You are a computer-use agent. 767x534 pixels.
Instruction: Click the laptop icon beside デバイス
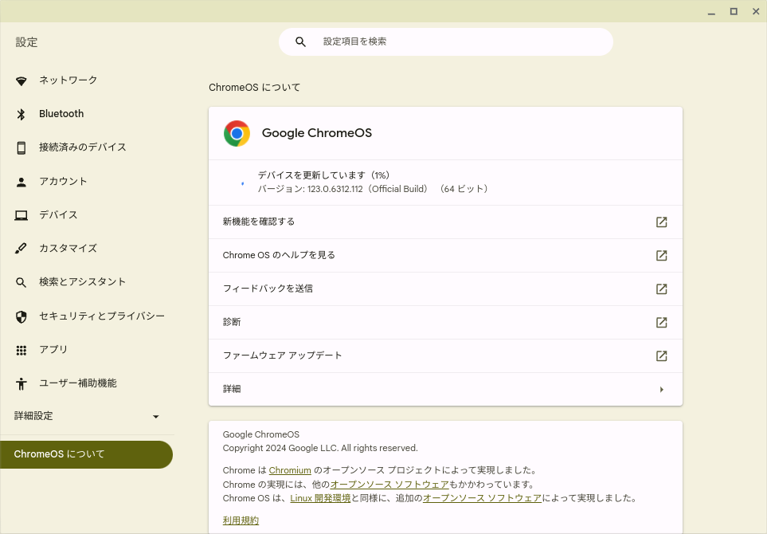(21, 215)
